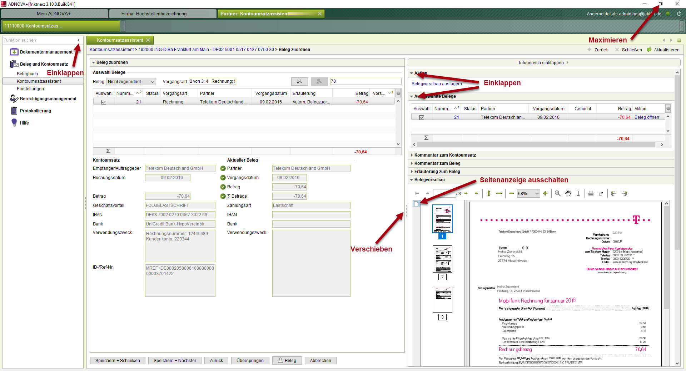
Task: Click Infobereich einklappen
Action: click(x=544, y=62)
